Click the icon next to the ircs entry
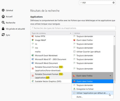 click(33, 48)
